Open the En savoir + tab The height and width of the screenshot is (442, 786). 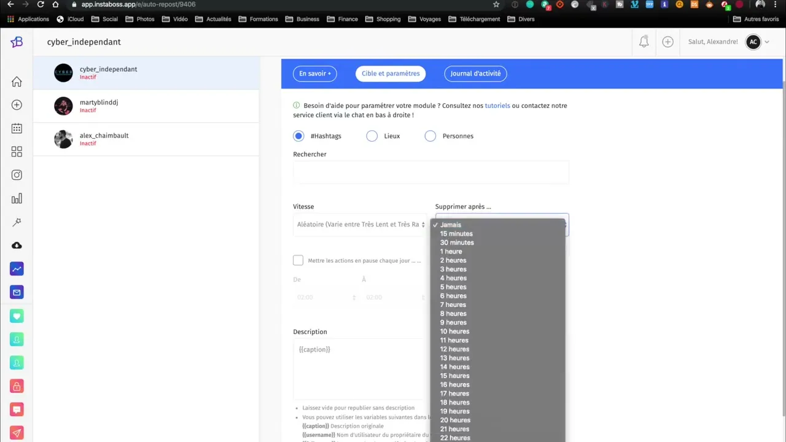(315, 74)
